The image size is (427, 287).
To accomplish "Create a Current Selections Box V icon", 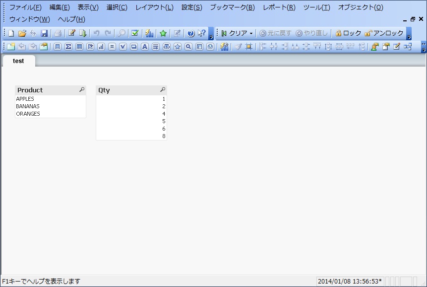I will click(x=123, y=47).
